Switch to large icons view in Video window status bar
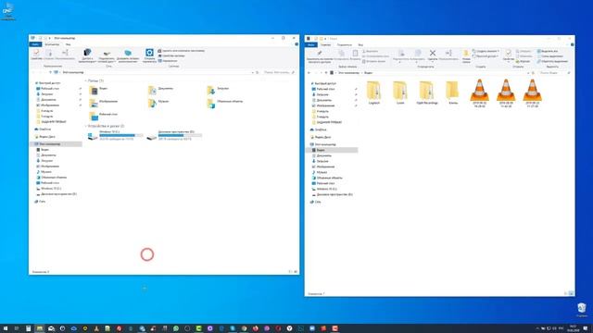 click(571, 293)
